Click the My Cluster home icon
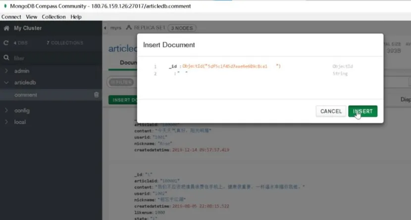 (6, 28)
